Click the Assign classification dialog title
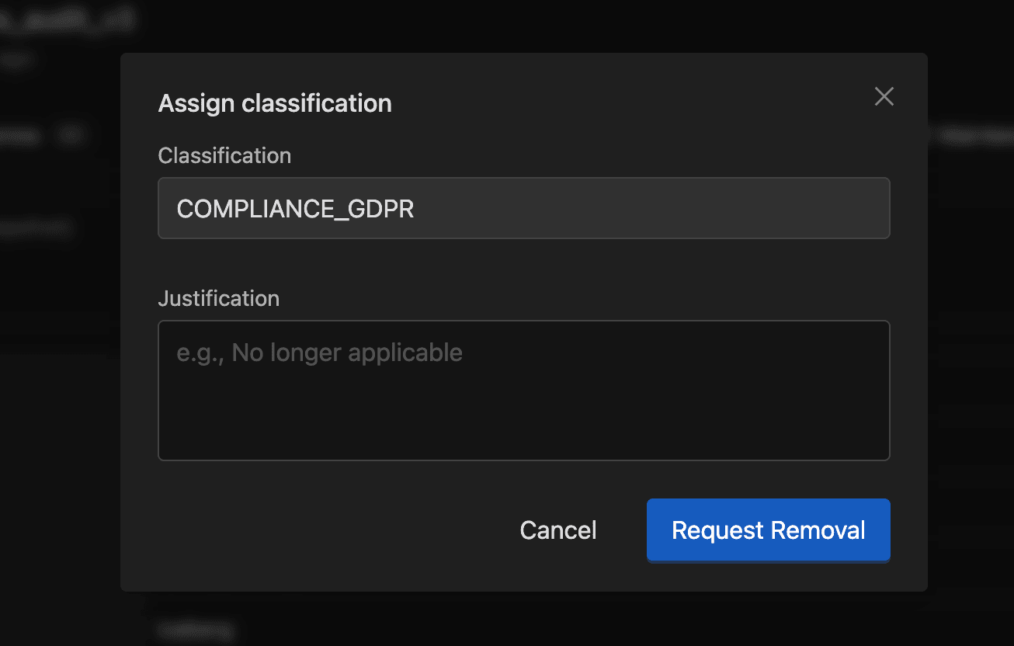 pos(275,103)
